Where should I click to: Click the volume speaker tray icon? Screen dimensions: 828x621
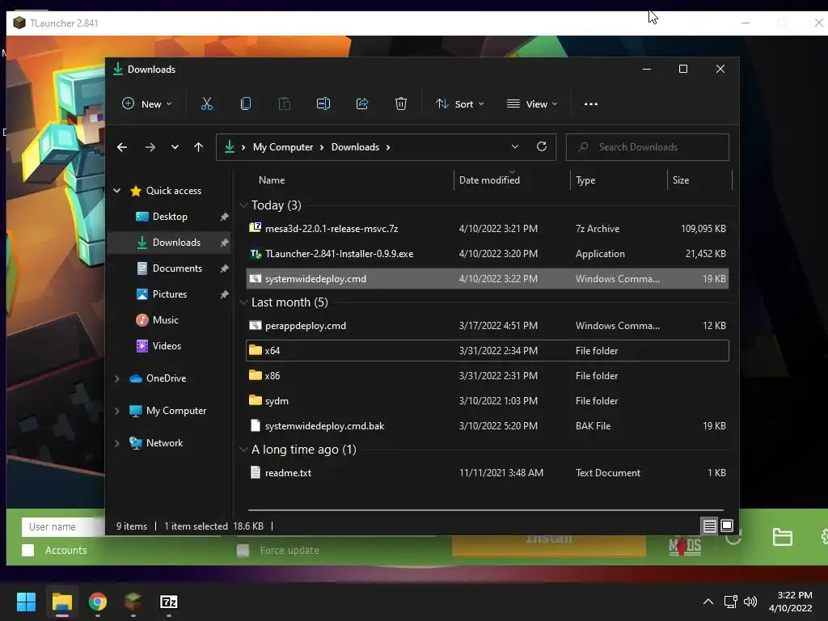click(x=750, y=602)
